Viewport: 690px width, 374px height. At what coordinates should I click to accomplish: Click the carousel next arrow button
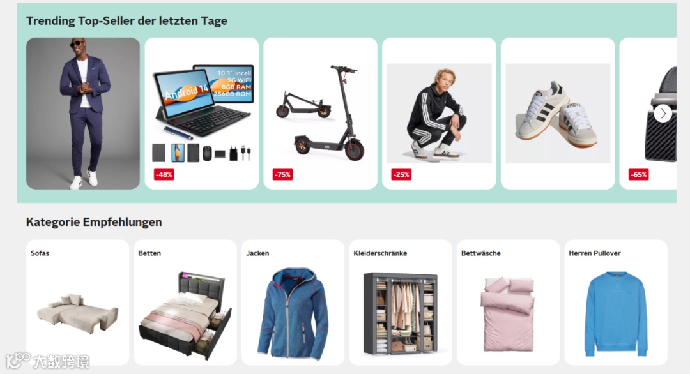[663, 114]
